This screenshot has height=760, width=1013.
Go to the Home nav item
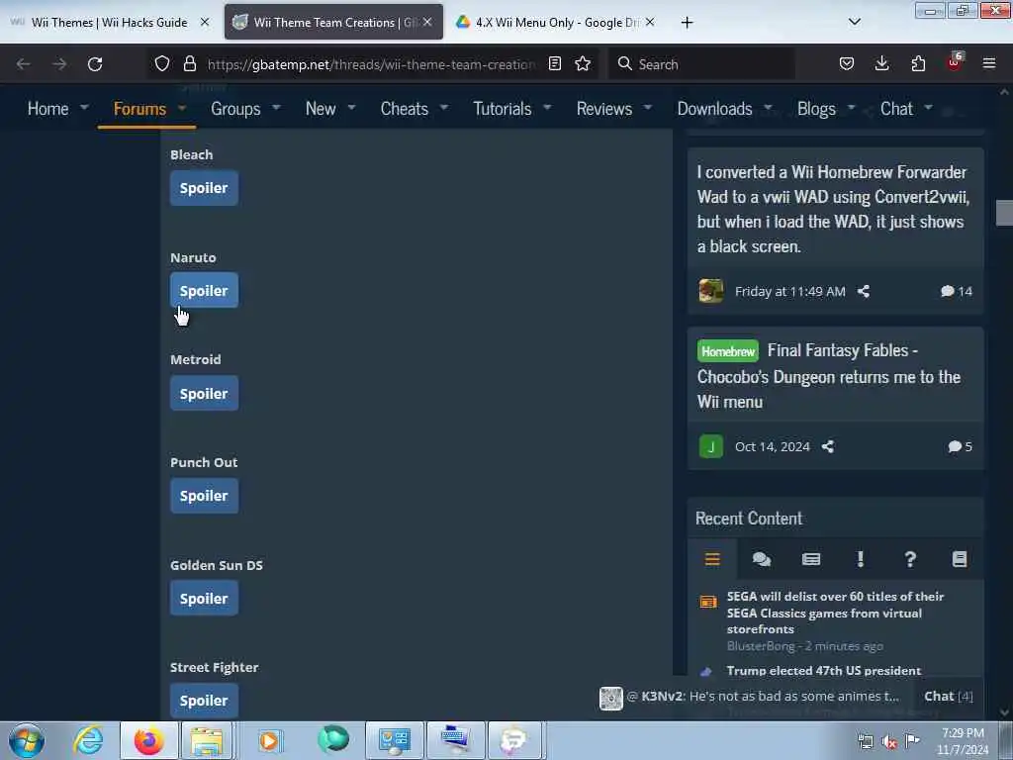pos(47,109)
